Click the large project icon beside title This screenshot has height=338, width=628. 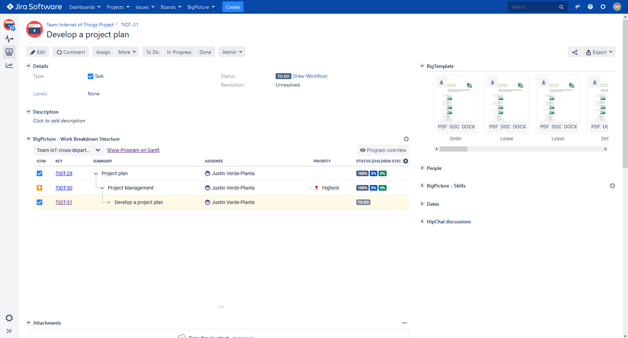point(35,29)
